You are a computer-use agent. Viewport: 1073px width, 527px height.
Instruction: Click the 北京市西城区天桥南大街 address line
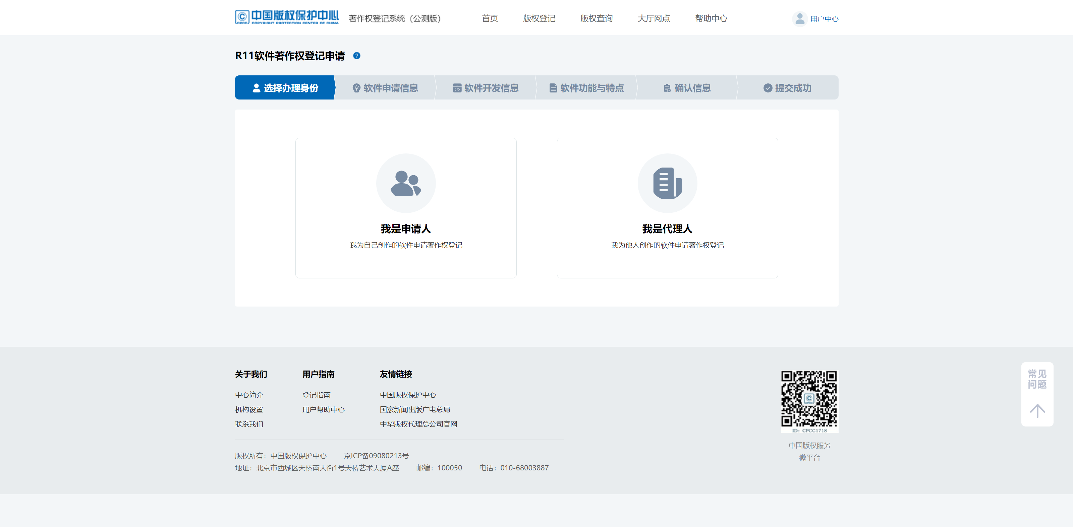pos(317,467)
